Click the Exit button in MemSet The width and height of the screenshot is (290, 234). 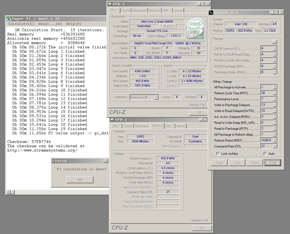coord(273,163)
